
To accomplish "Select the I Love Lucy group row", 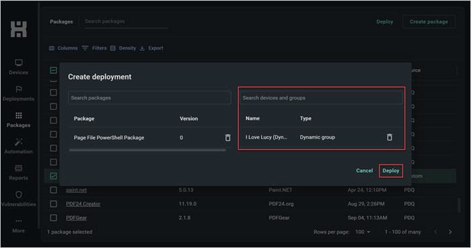I will (x=321, y=137).
